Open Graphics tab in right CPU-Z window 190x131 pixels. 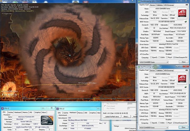tap(93, 113)
